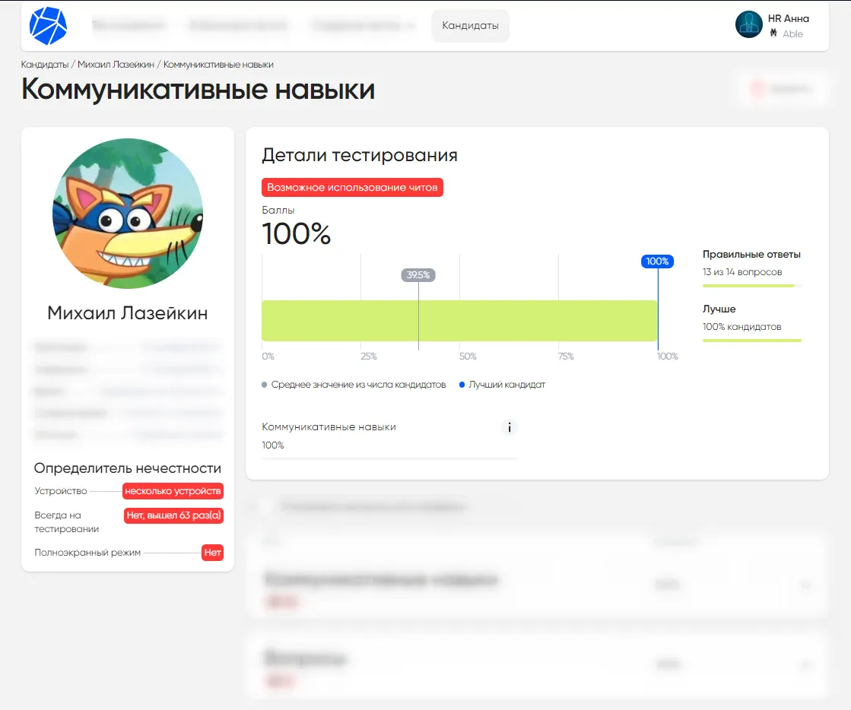Expand the Коммуникативные навыки results row
Viewport: 851px width, 710px height.
[806, 585]
